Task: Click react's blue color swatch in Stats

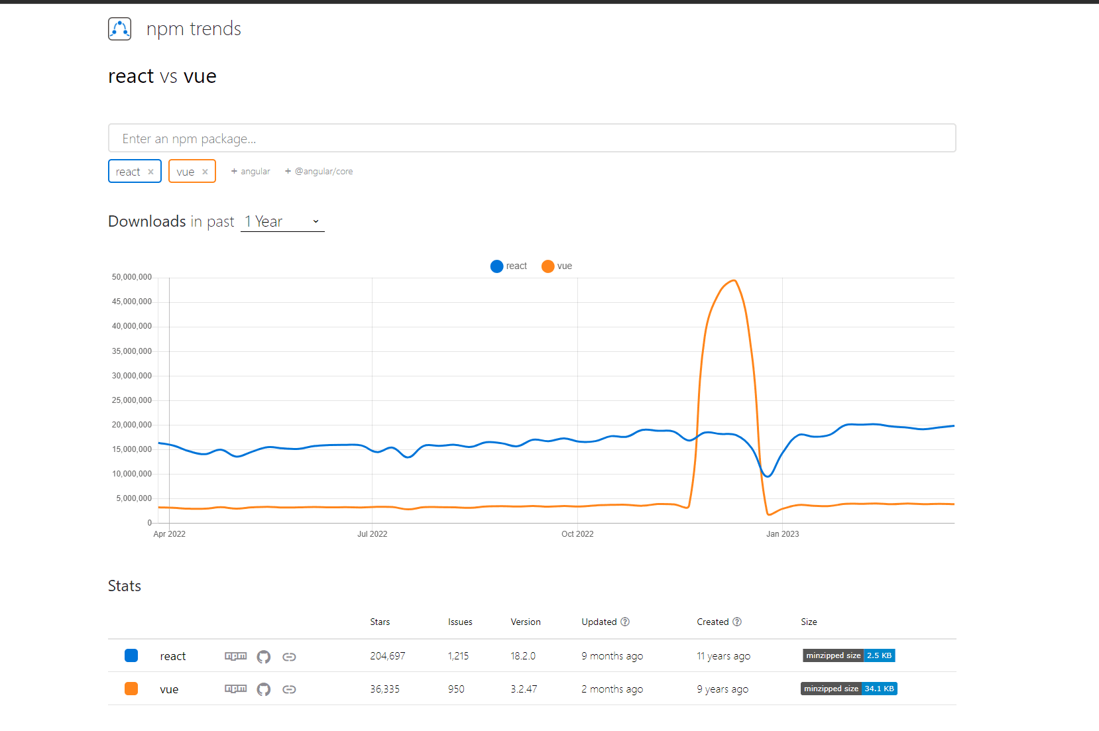Action: point(131,655)
